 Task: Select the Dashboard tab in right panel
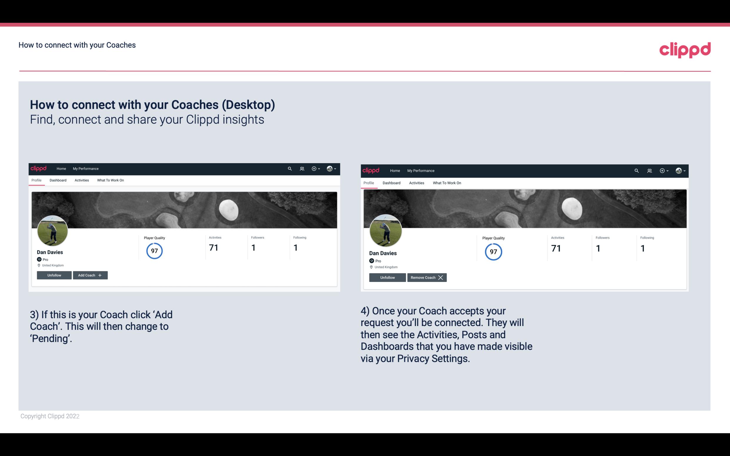pos(391,182)
